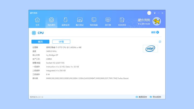194x109 pixels.
Task: Click the Intel logo image
Action: point(150,48)
